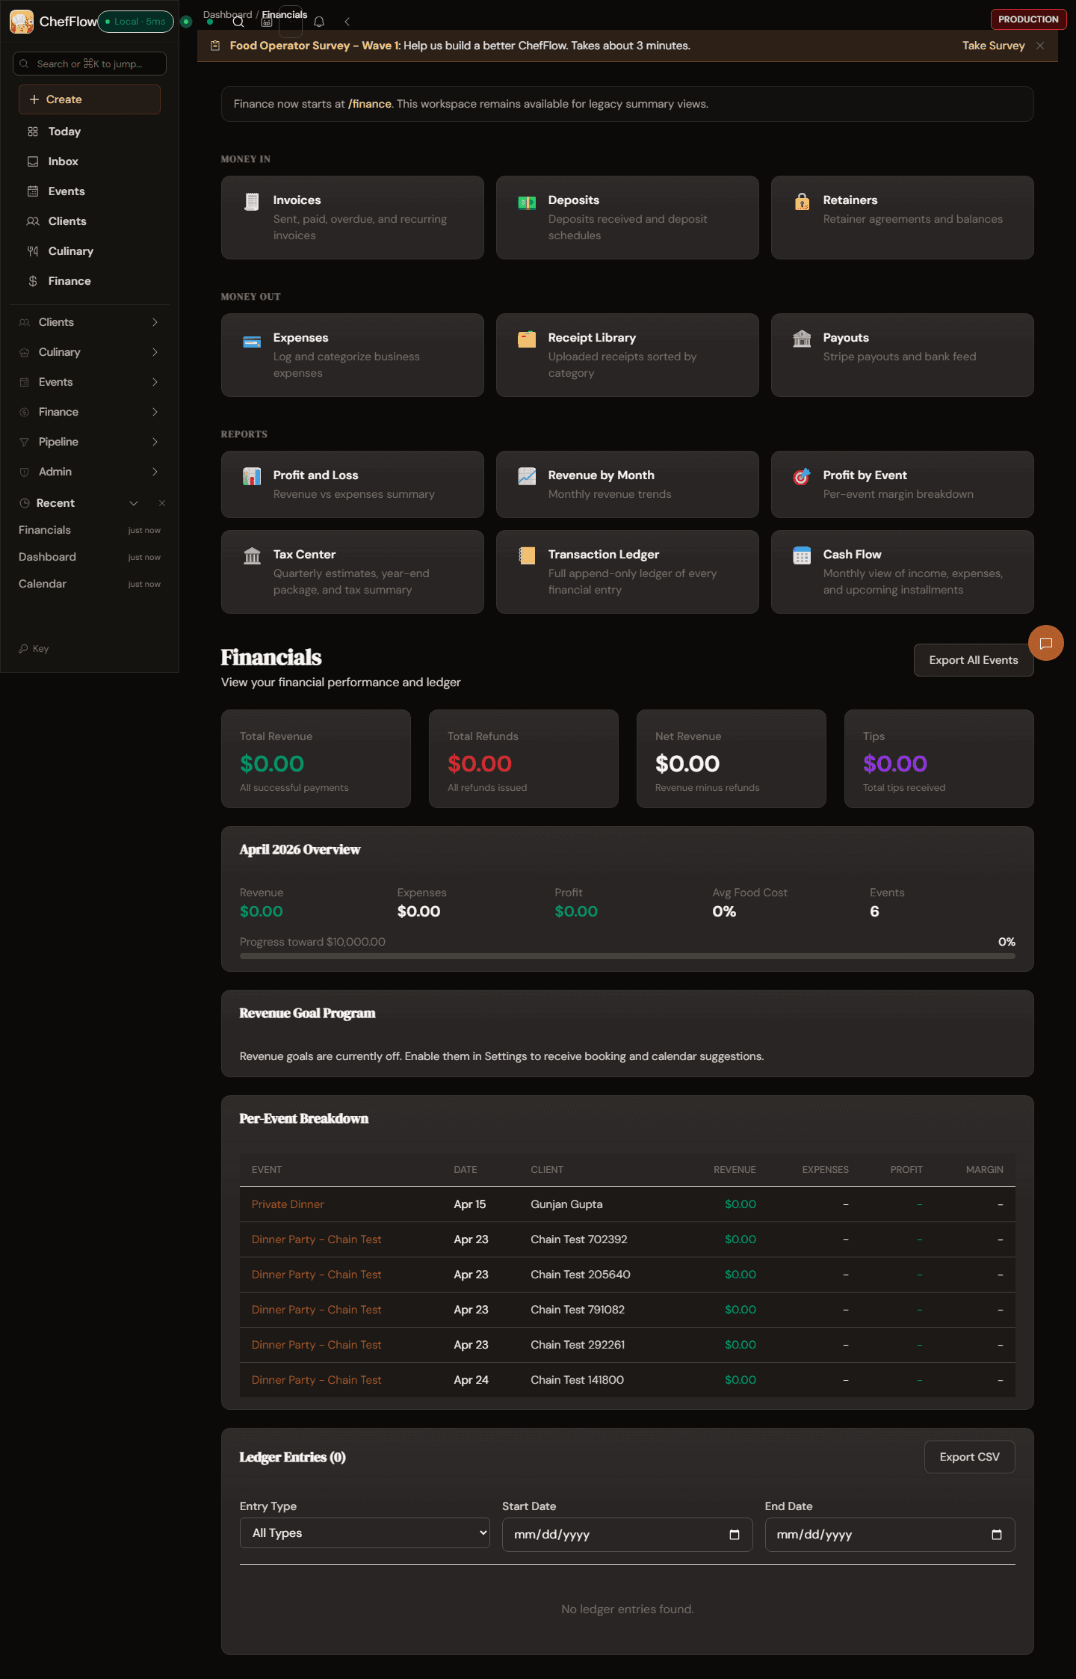Expand the Admin sidebar group
This screenshot has width=1076, height=1679.
coord(90,472)
